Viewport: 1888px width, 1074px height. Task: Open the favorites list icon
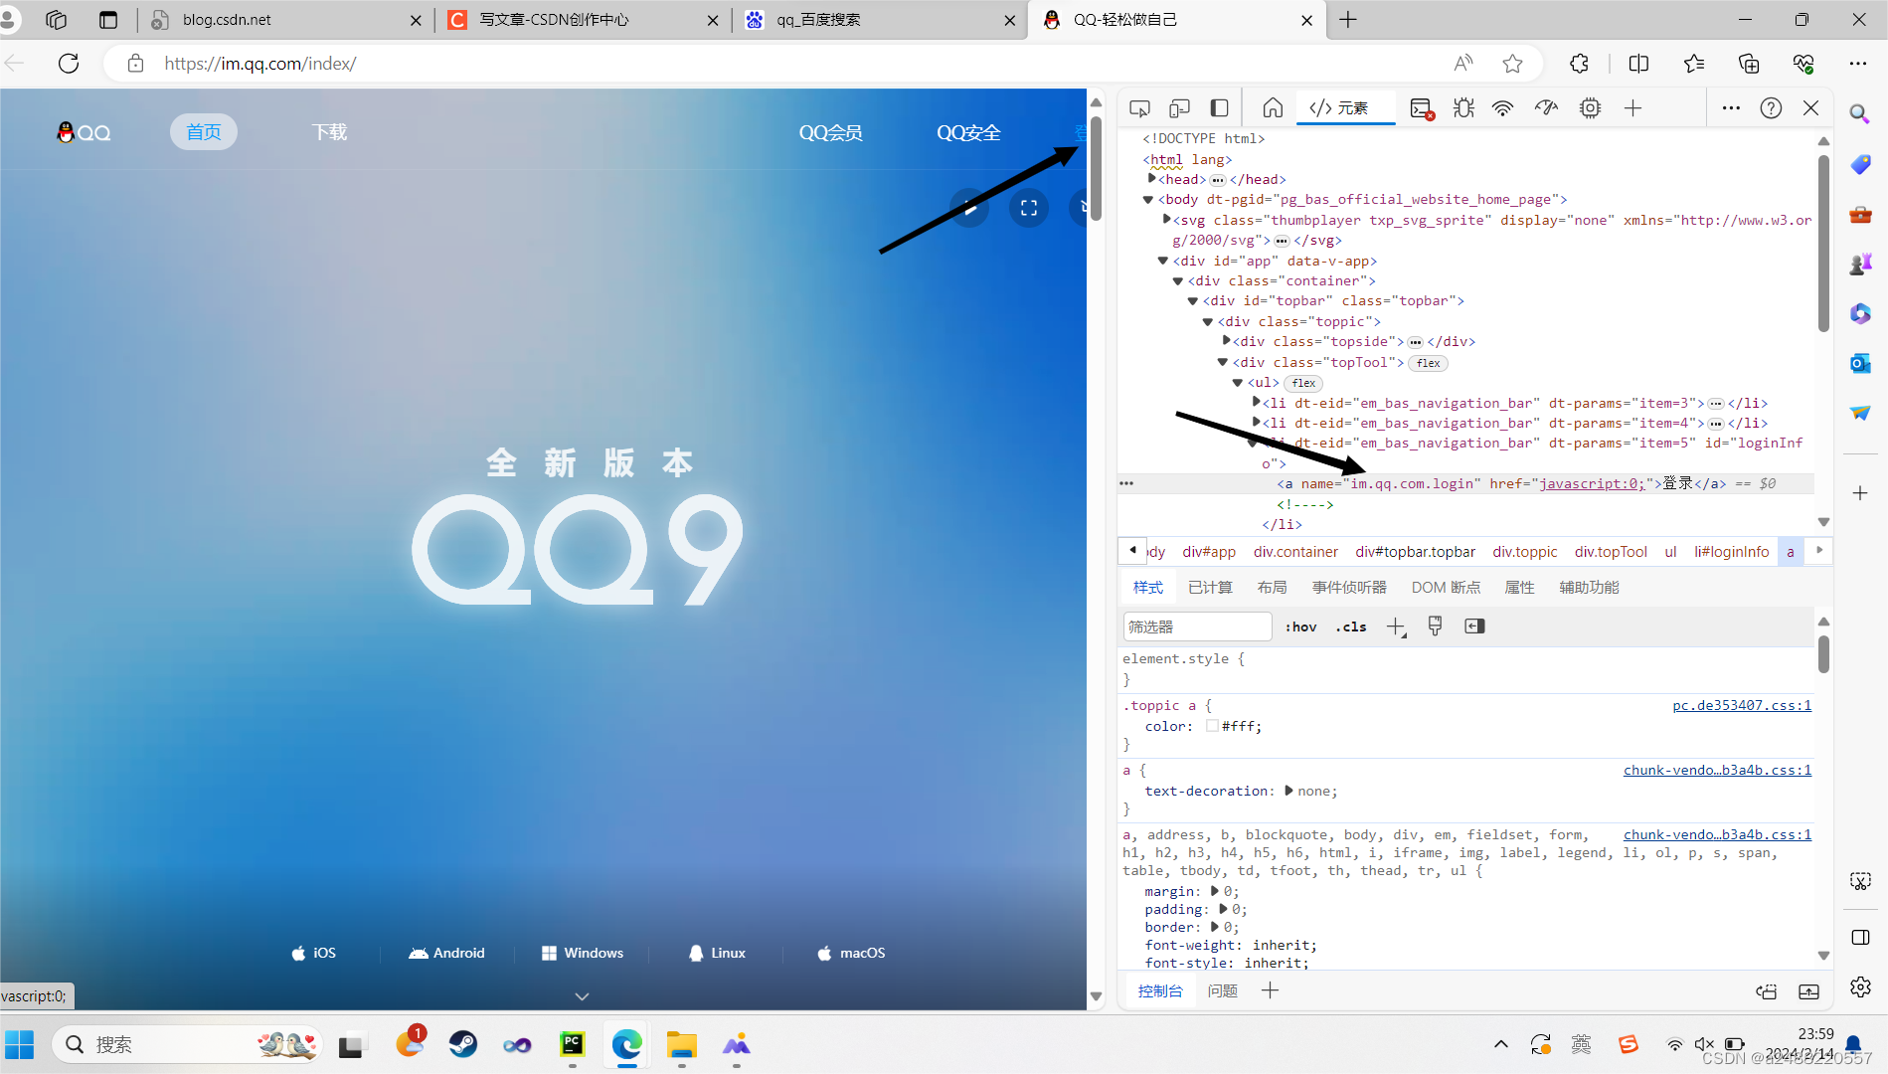pos(1694,64)
